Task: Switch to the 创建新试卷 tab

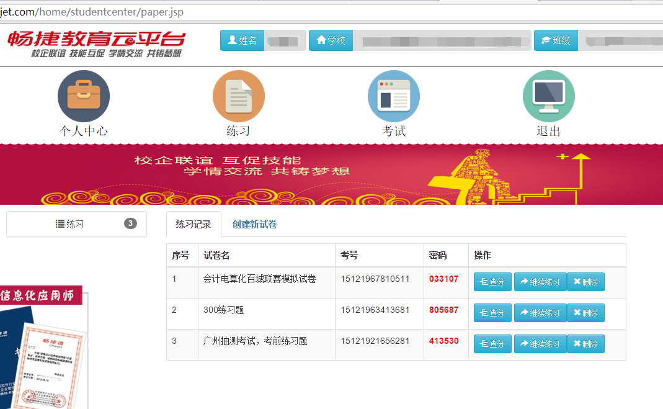Action: pyautogui.click(x=254, y=225)
